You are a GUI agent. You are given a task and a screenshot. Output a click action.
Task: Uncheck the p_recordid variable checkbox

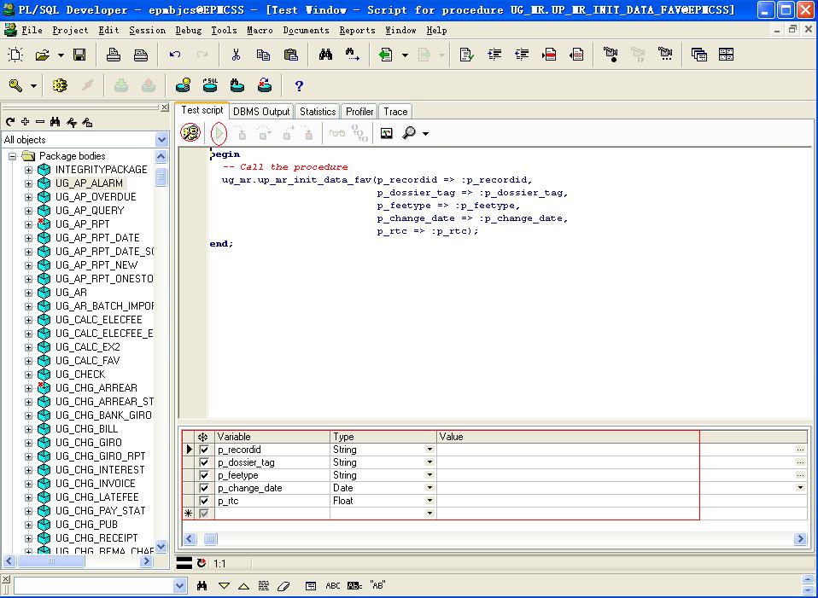(204, 450)
